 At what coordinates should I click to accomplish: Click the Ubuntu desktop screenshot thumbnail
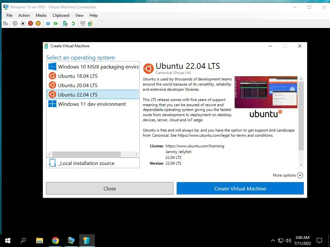(x=266, y=92)
